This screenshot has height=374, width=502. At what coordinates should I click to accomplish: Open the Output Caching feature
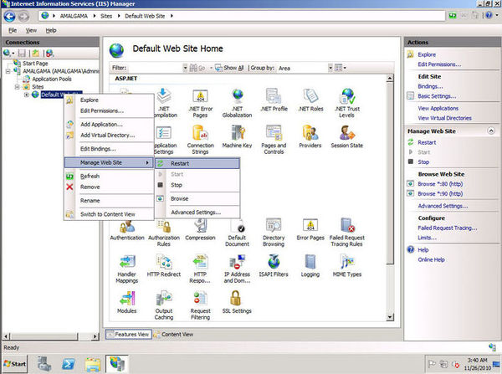(x=164, y=305)
